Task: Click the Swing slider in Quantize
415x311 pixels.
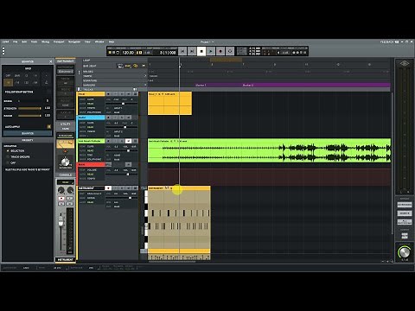Action: click(x=29, y=101)
